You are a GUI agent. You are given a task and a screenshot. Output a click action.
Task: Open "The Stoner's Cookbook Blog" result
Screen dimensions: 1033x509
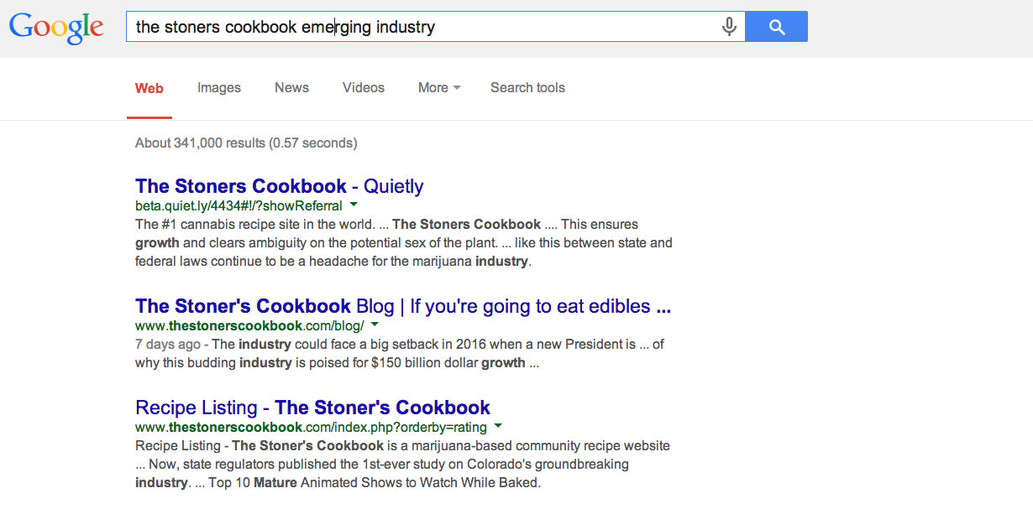403,306
